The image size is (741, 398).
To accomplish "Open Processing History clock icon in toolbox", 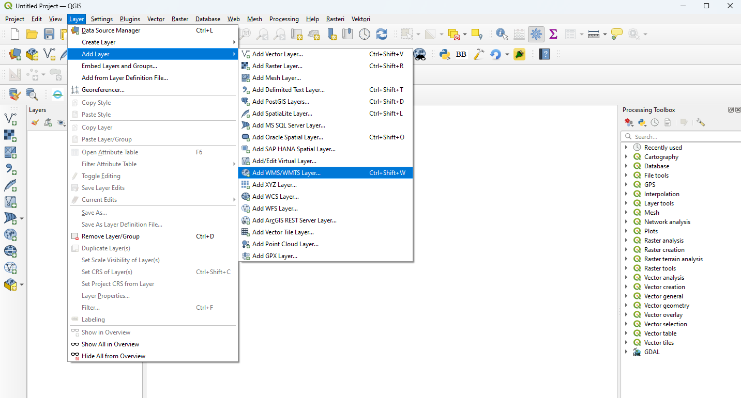I will (x=655, y=123).
